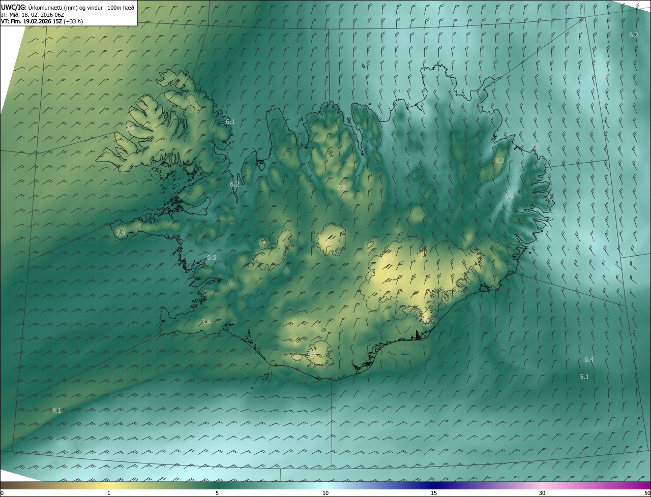Click the 3.4 value label
This screenshot has width=651, height=497.
pyautogui.click(x=206, y=322)
